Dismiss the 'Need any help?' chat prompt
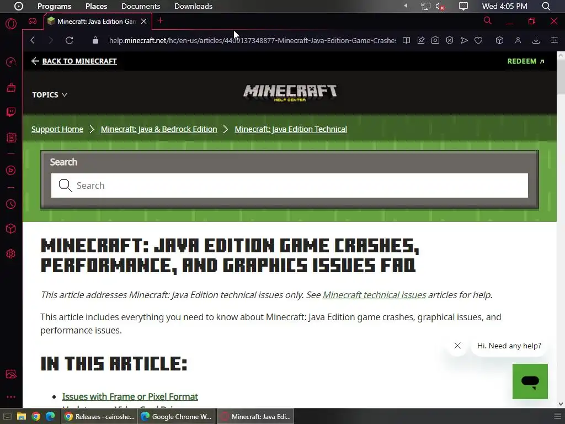565x424 pixels. pos(457,346)
